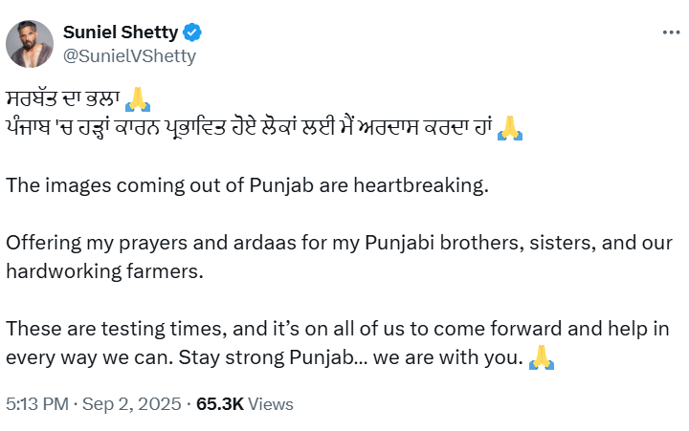Image resolution: width=689 pixels, height=431 pixels.
Task: Click the blue verified badge
Action: (192, 32)
